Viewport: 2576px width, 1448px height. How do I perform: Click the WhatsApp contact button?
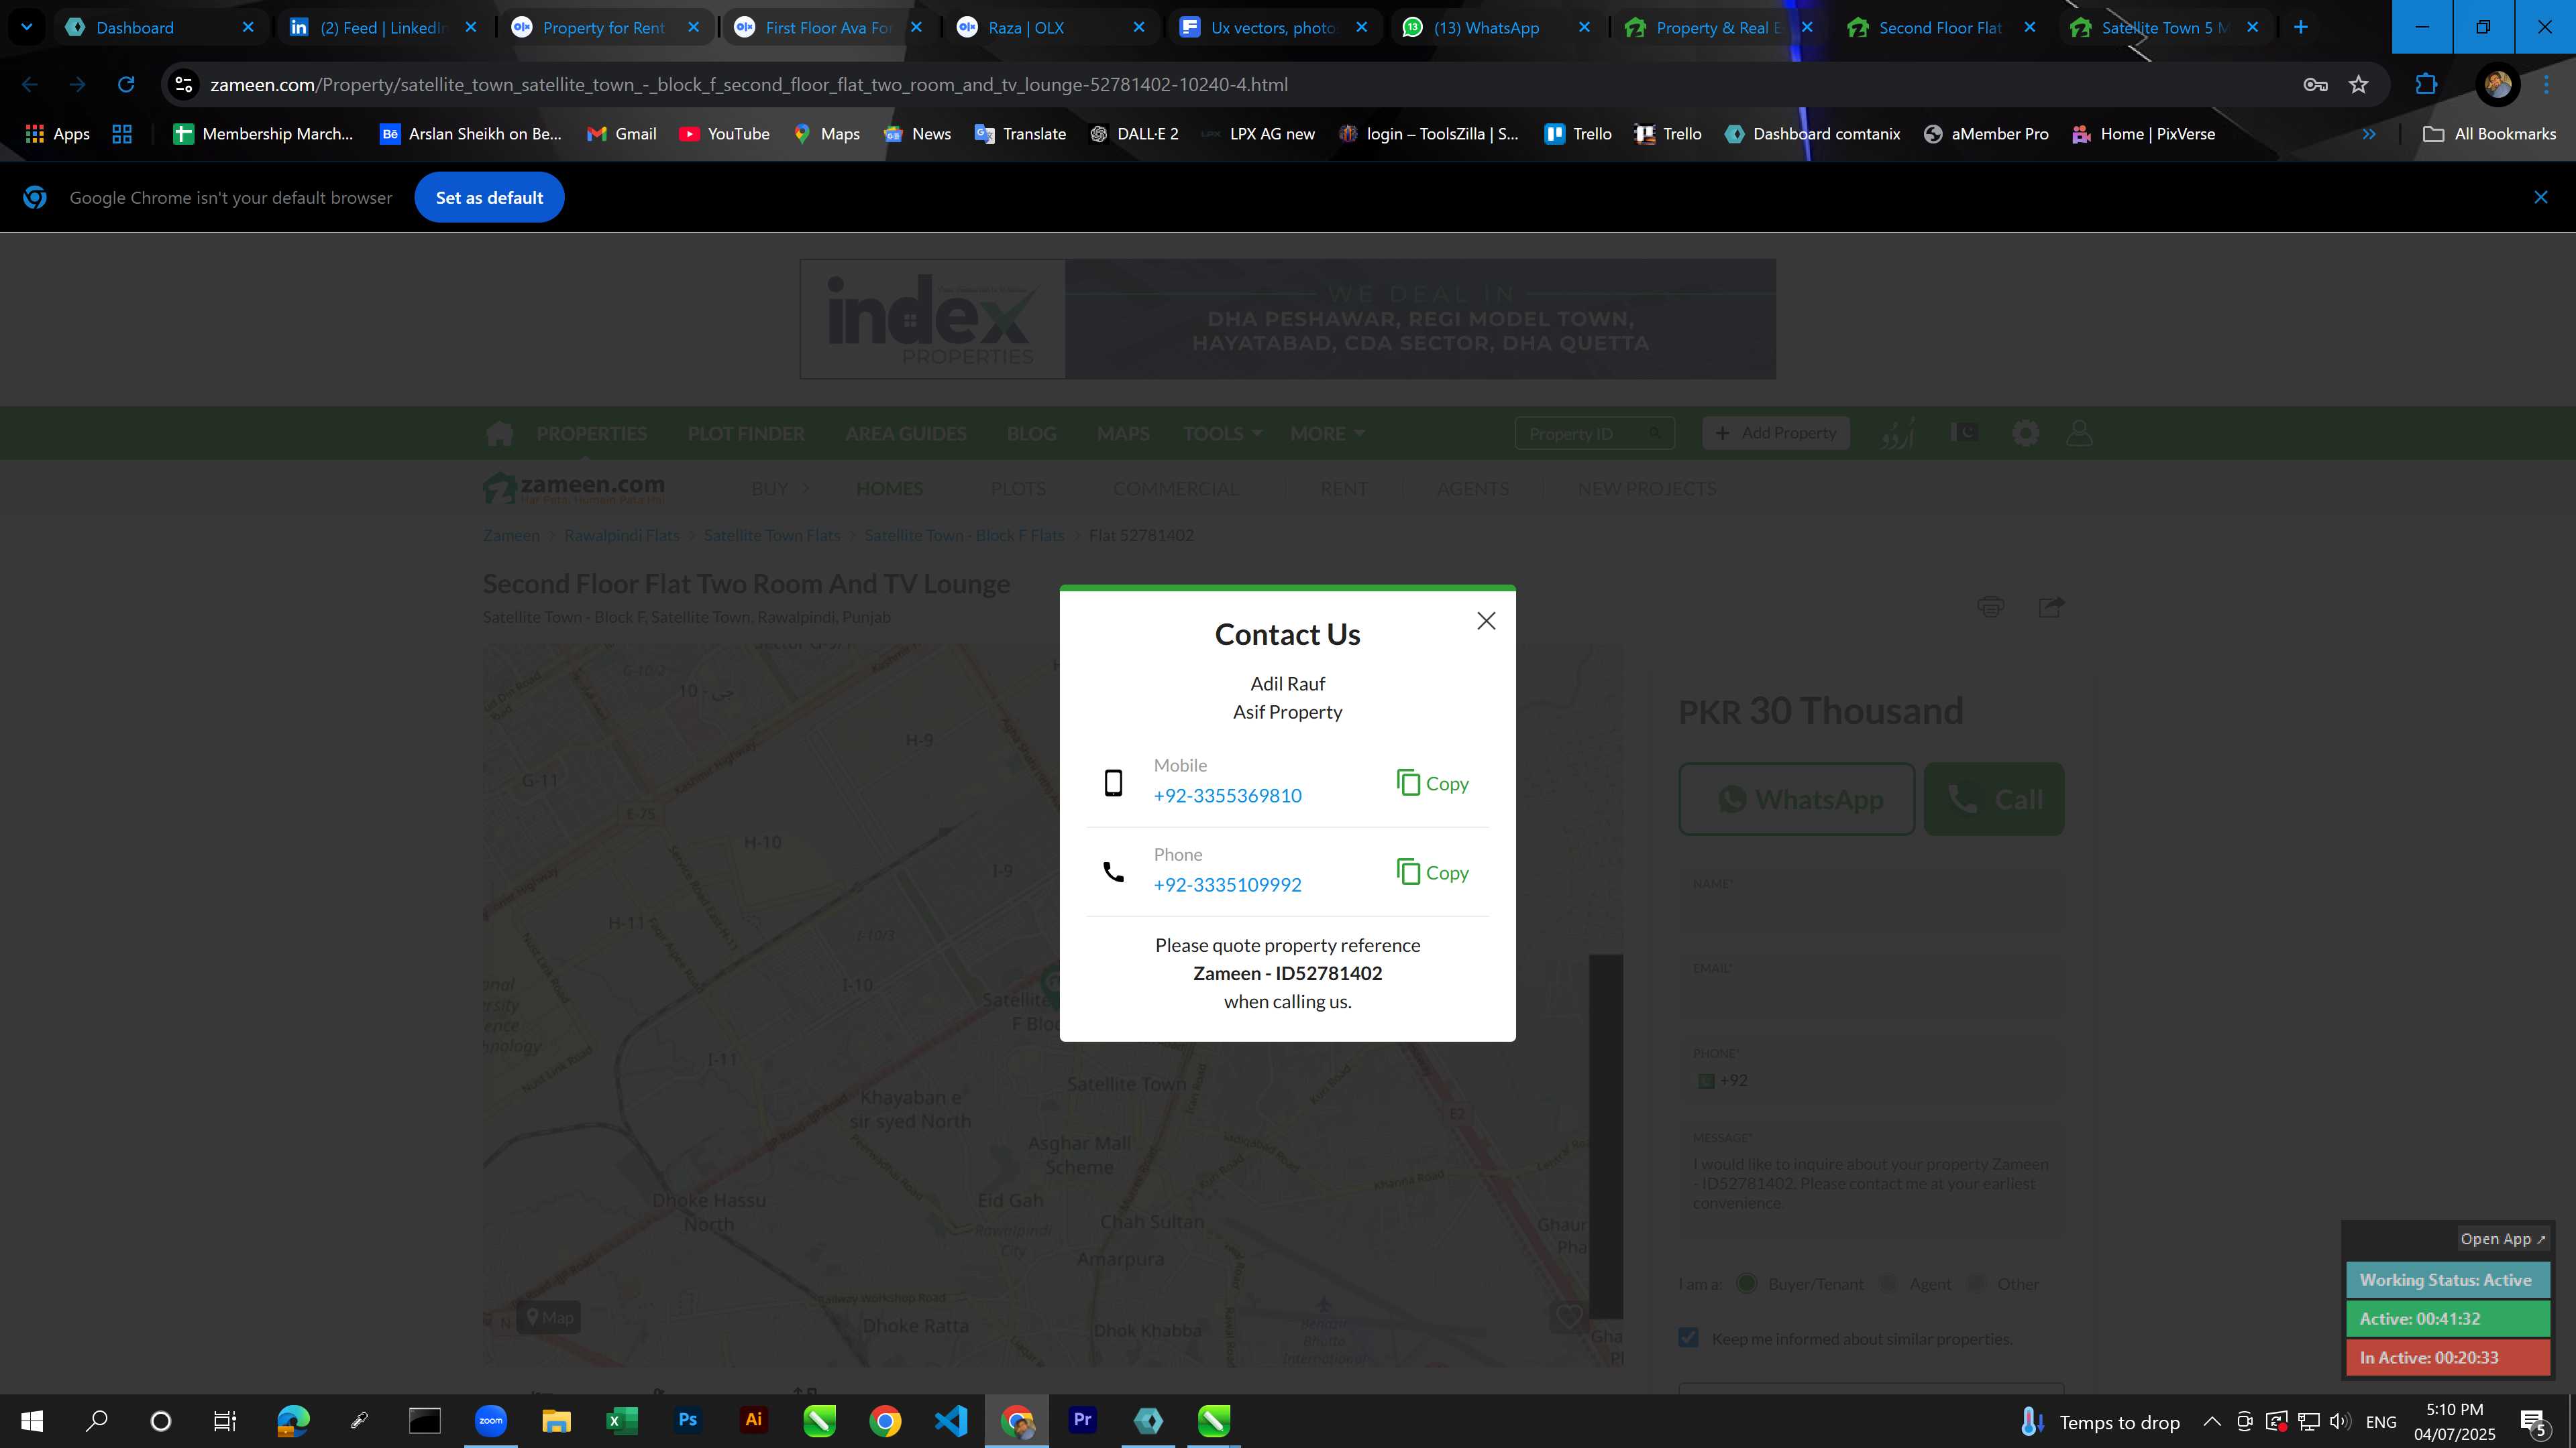pos(1796,798)
